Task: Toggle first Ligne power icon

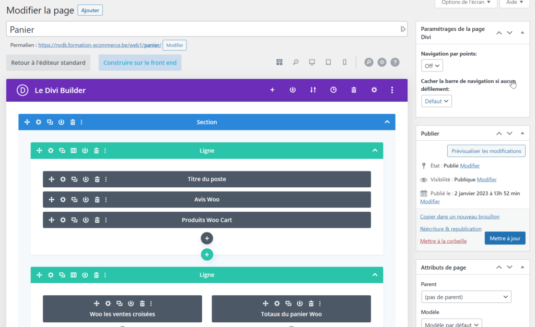Action: (85, 151)
